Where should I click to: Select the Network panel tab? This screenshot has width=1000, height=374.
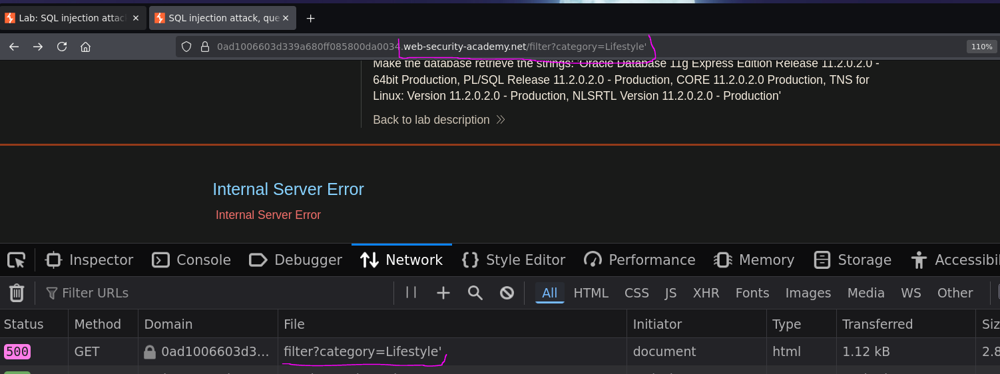coord(401,260)
